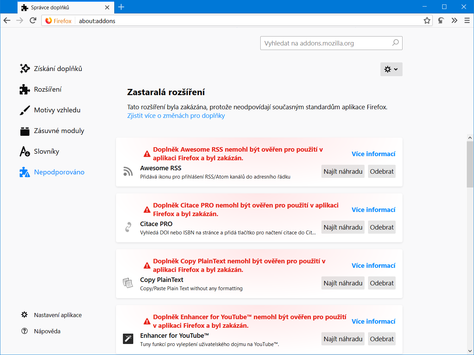Open the gear tools dropdown for addons
474x355 pixels.
[x=391, y=69]
